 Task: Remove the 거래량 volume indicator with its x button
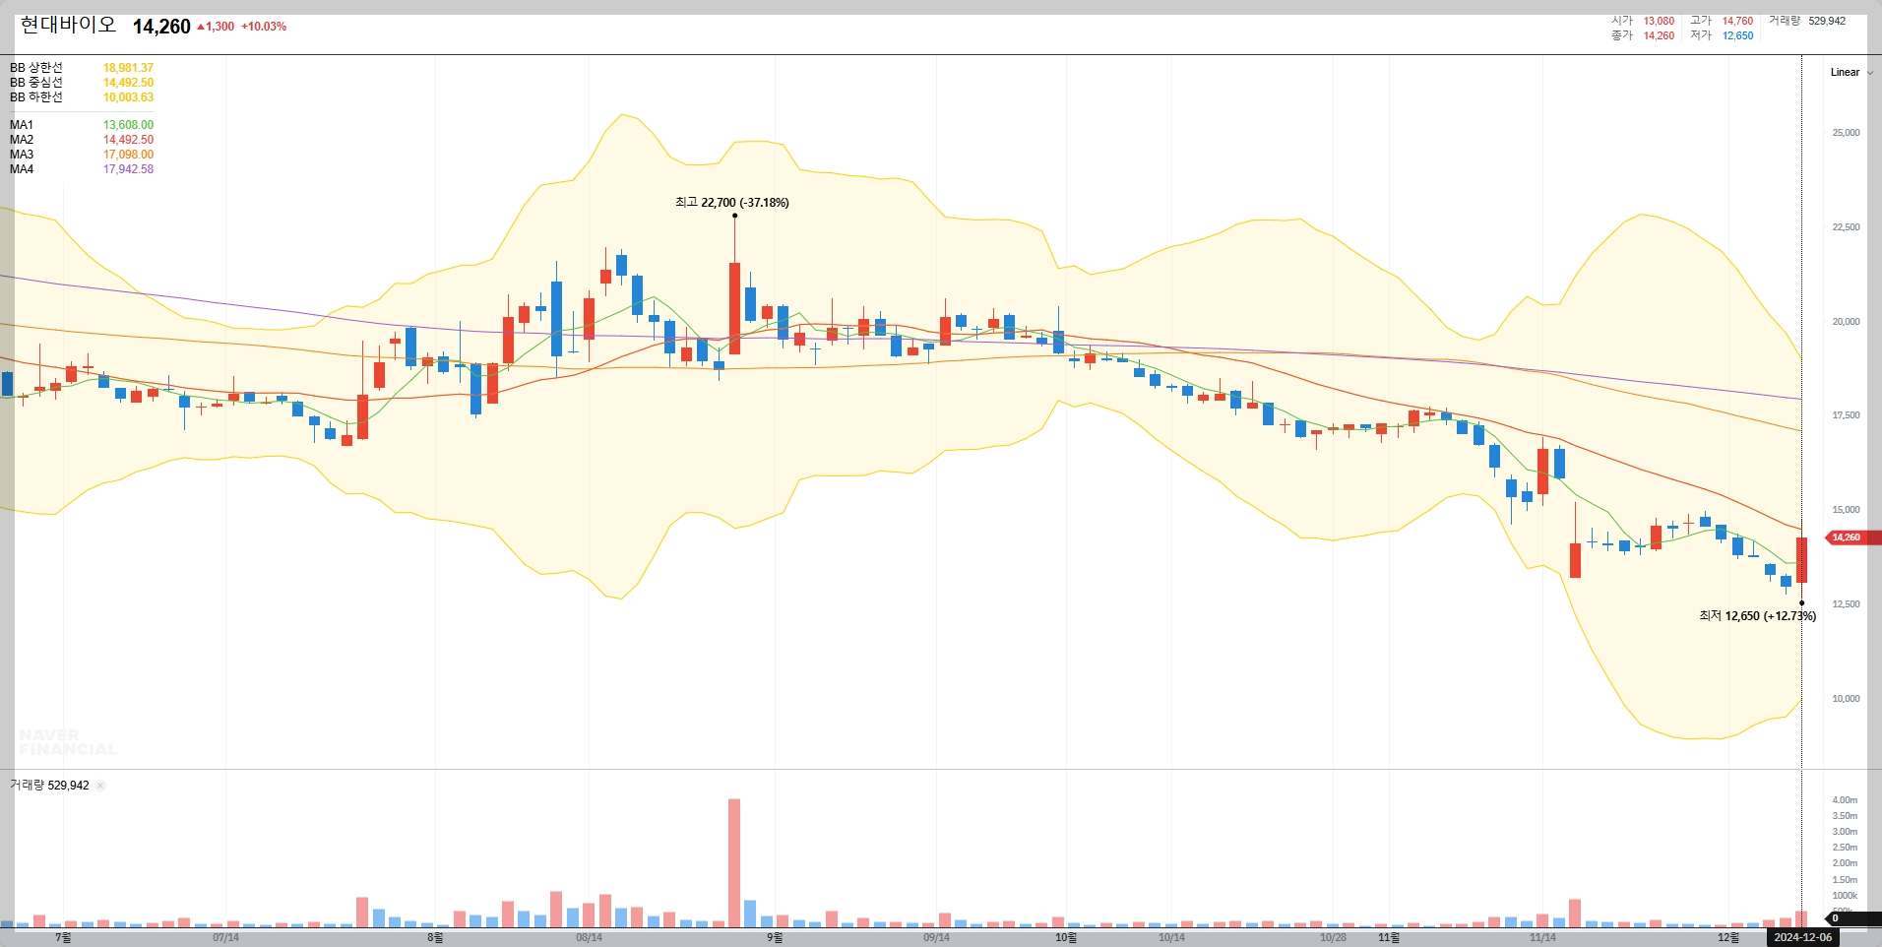[100, 786]
